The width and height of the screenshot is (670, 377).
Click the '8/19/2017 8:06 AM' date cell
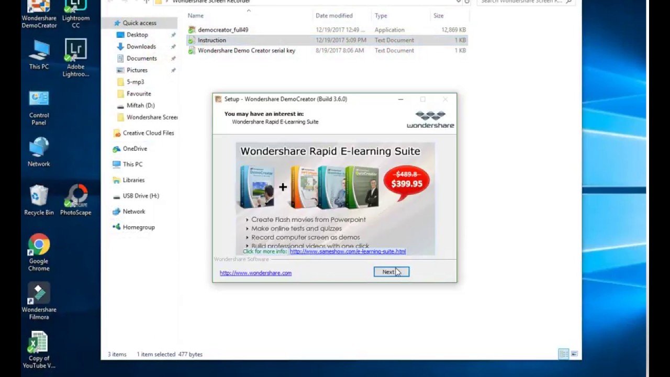pos(340,51)
